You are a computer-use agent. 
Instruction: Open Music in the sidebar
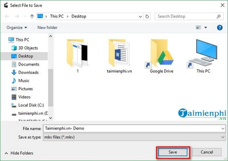(x=21, y=80)
